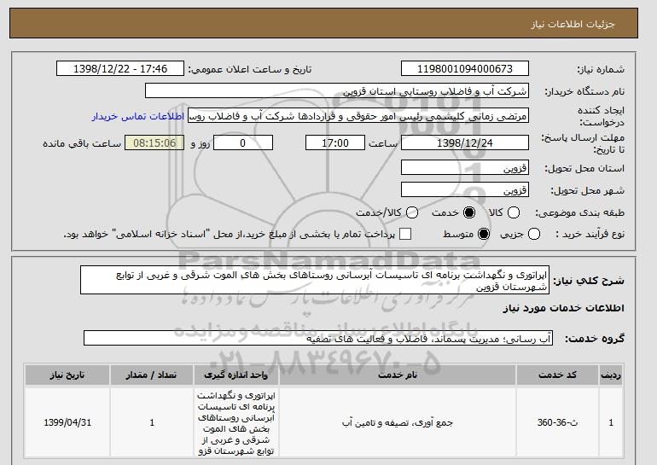
Task: Click the نام خدمت column header
Action: click(398, 375)
